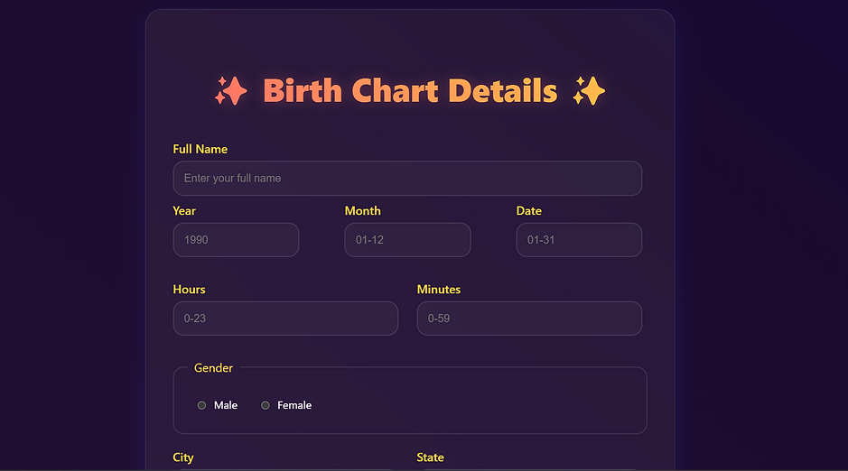The image size is (848, 471).
Task: Click the Date label
Action: 529,210
